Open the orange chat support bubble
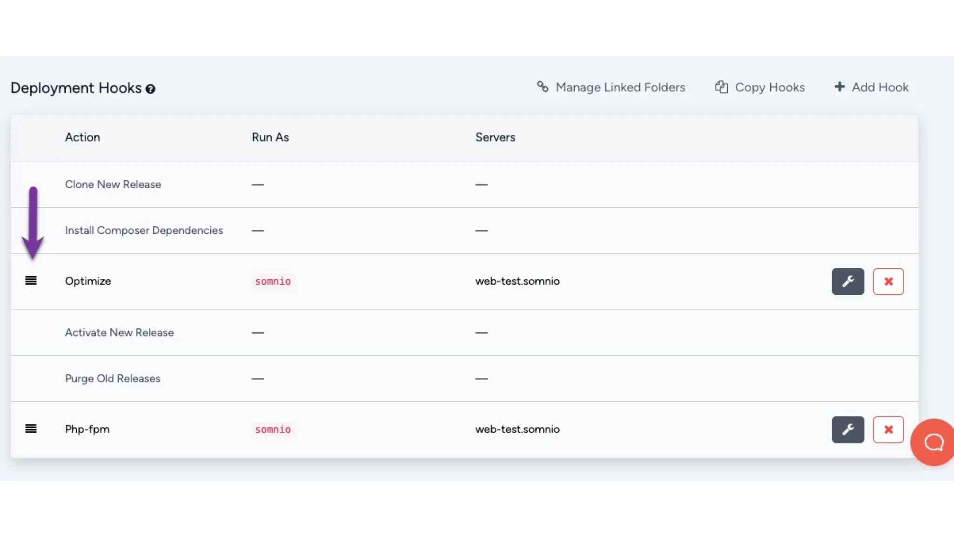 (934, 442)
